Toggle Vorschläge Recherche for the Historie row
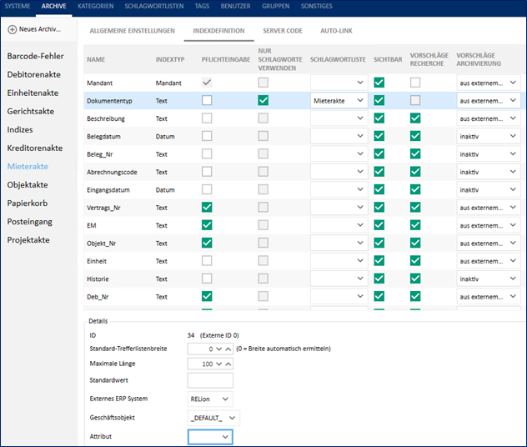The height and width of the screenshot is (447, 527). point(416,279)
